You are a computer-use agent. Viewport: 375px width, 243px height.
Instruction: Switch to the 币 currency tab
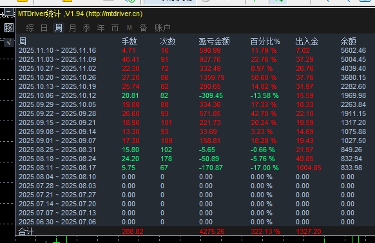click(x=115, y=28)
